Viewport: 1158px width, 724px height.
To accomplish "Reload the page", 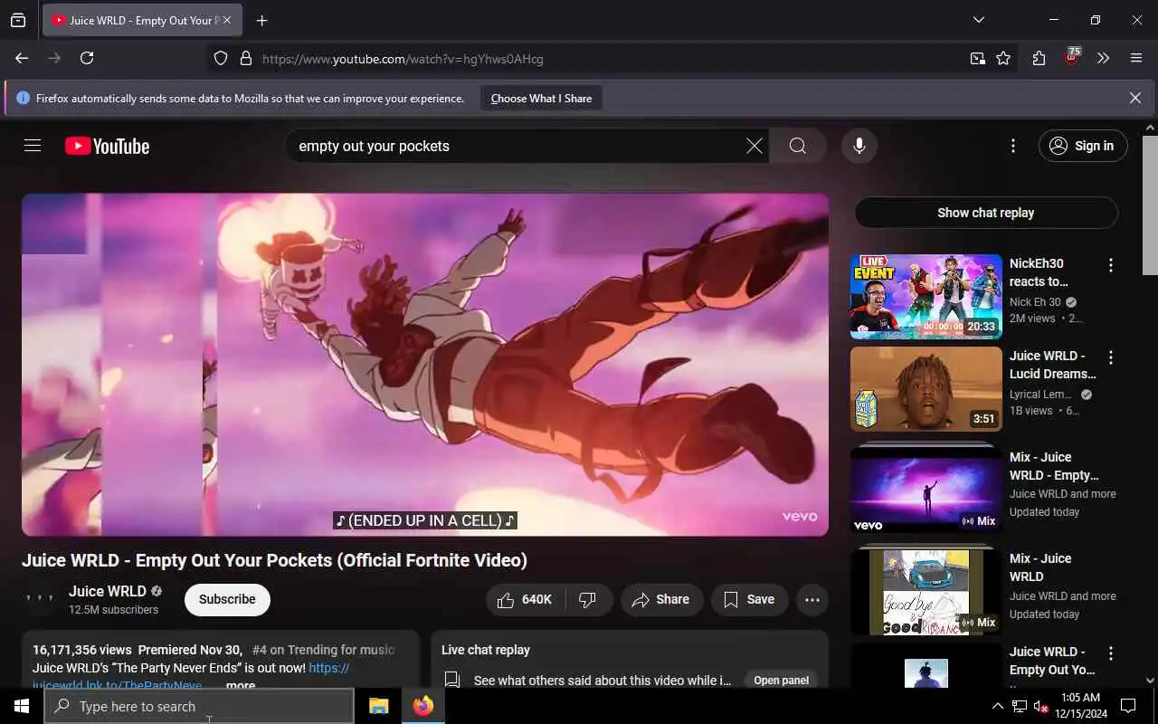I will click(87, 58).
